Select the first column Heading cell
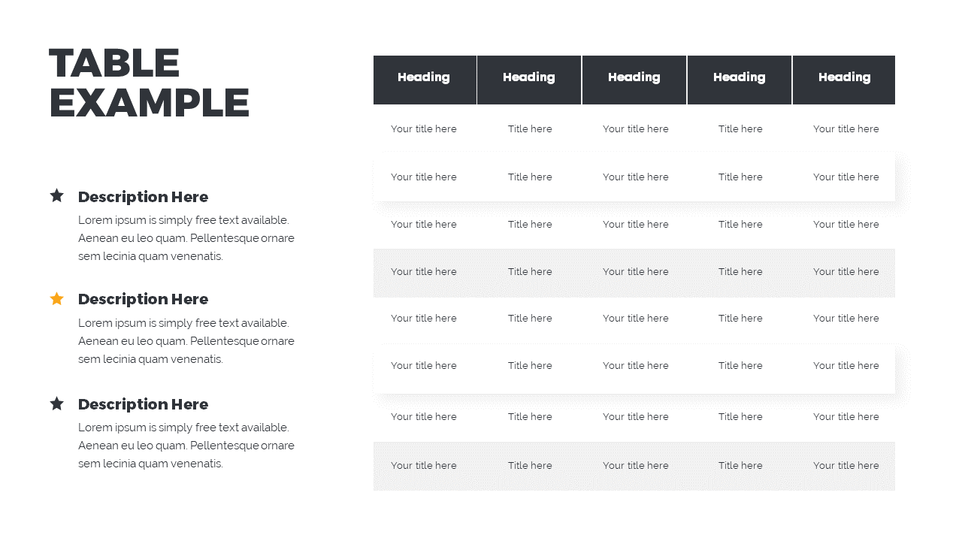The image size is (962, 541). pyautogui.click(x=424, y=77)
